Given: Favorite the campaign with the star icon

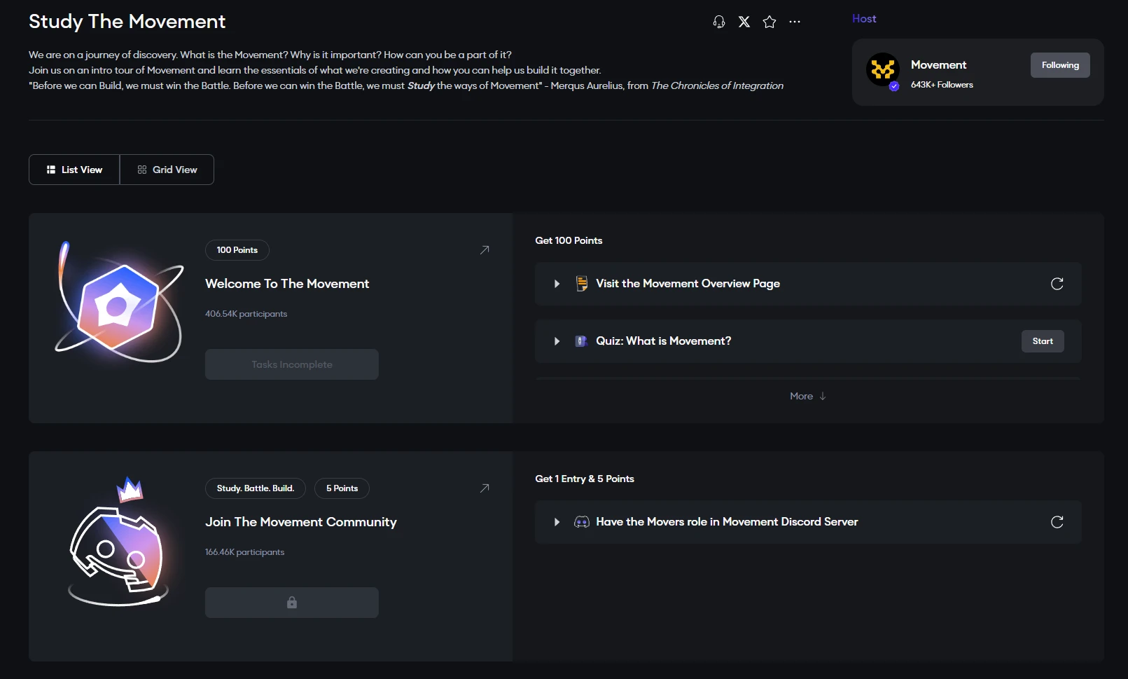Looking at the screenshot, I should pyautogui.click(x=770, y=22).
